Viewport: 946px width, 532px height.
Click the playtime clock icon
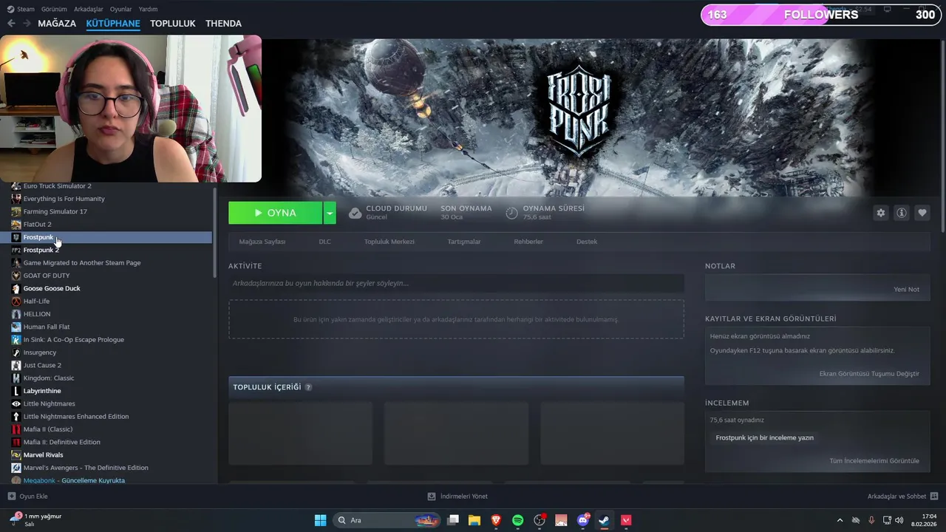(511, 213)
